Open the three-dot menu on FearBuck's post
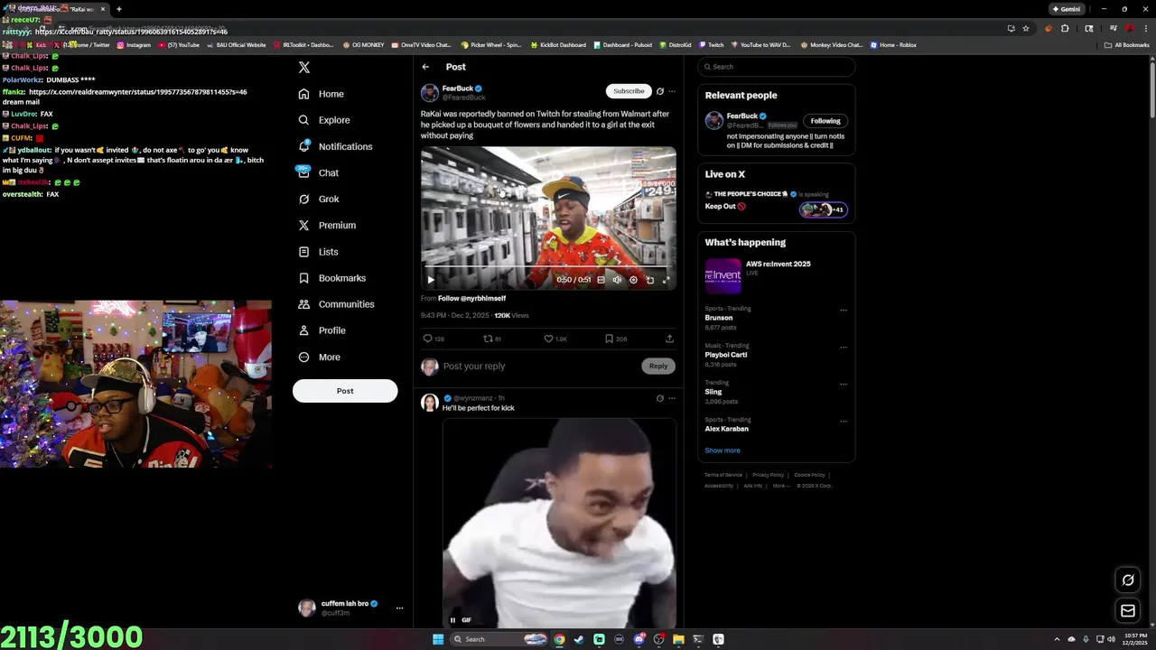1156x650 pixels. 672,91
